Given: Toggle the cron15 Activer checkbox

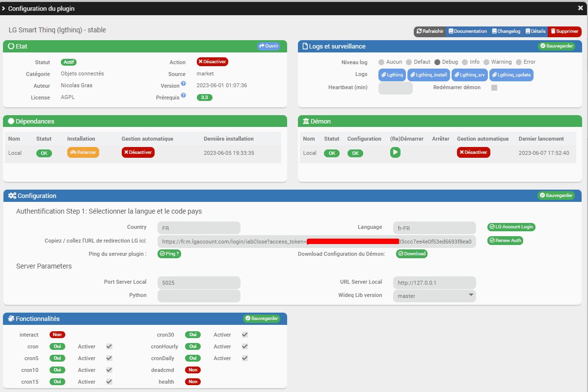Looking at the screenshot, I should click(109, 382).
